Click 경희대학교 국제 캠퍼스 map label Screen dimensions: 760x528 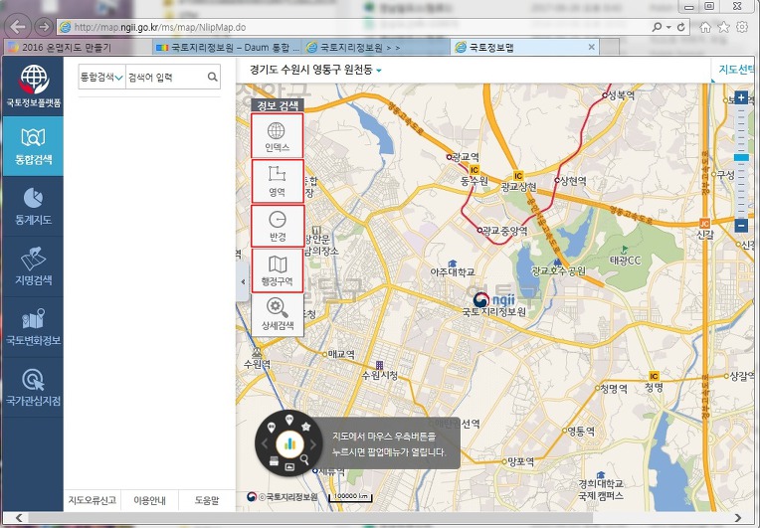[x=601, y=490]
